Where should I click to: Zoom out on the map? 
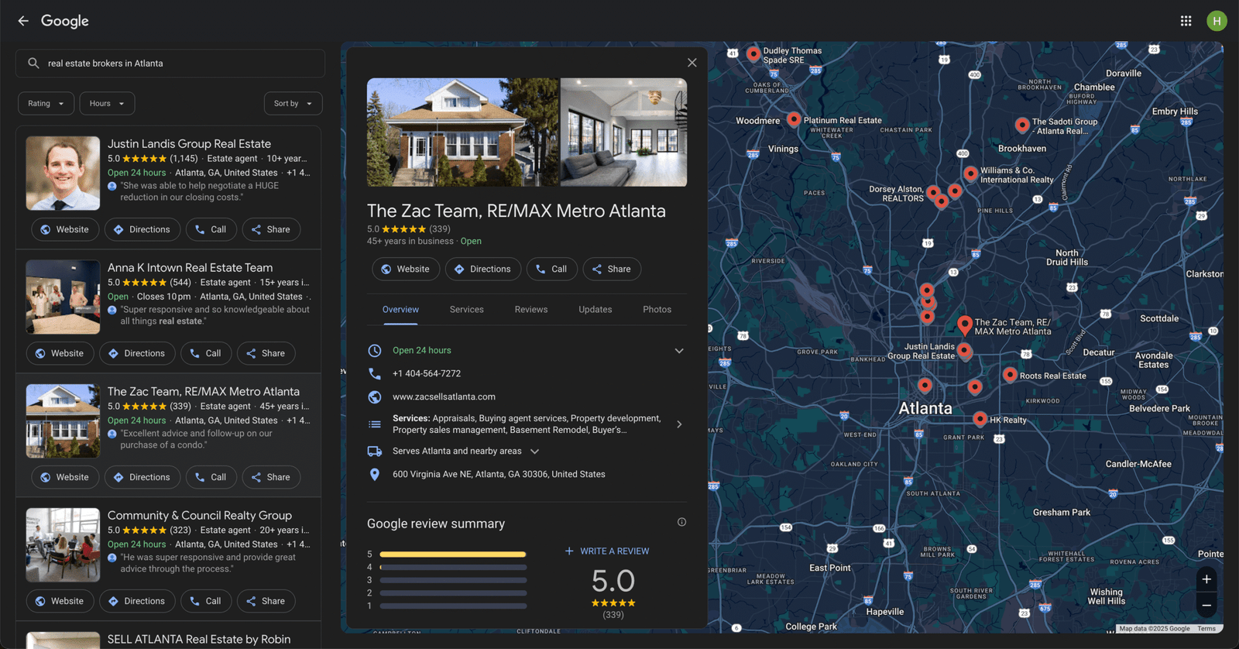click(1206, 606)
